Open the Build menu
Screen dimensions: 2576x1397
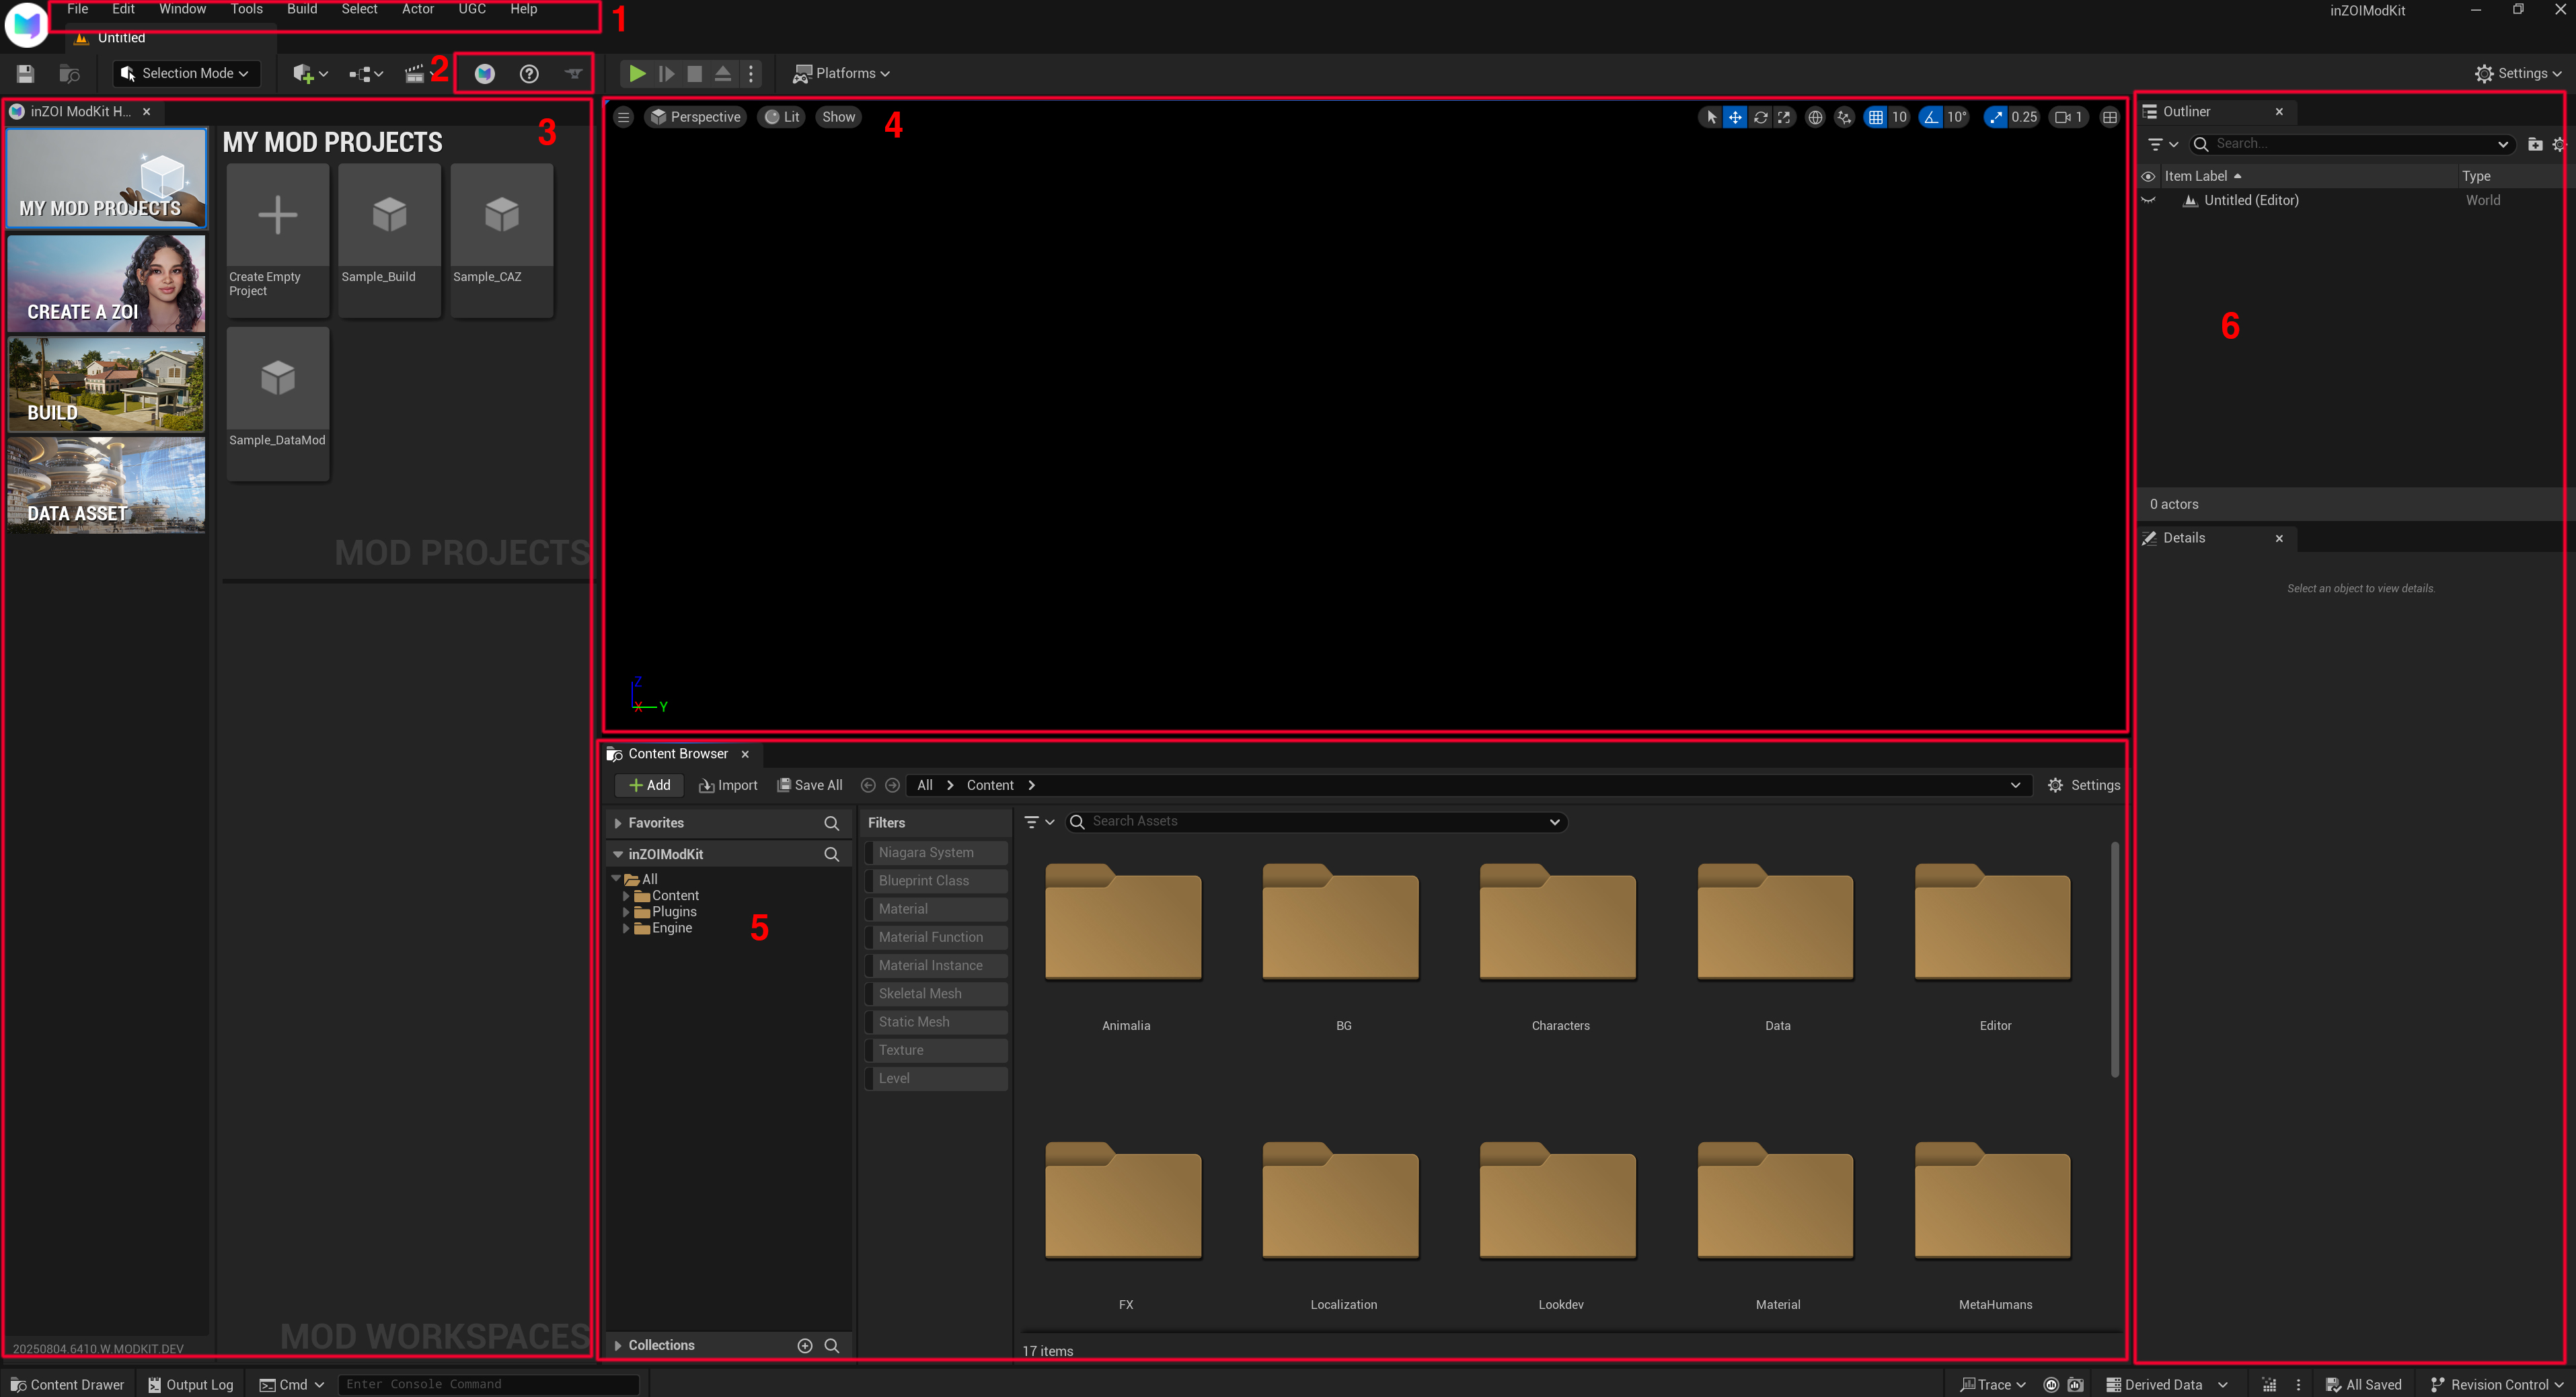(302, 9)
